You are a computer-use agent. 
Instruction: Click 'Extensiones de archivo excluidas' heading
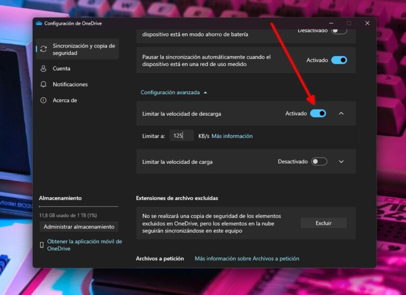(177, 198)
